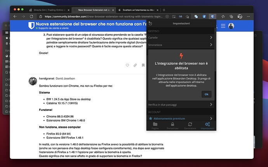Open Cartelle settings row
This screenshot has width=268, height=167.
pos(180,38)
